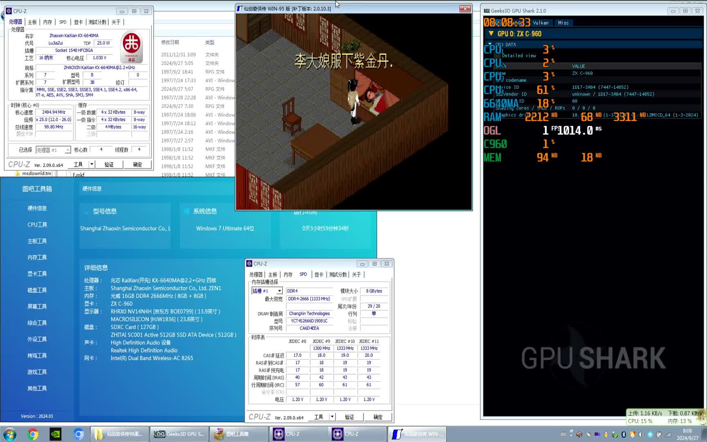Open 工具 dropdown arrow in CPU-Z SPD window
This screenshot has height=442, width=707.
tap(332, 417)
